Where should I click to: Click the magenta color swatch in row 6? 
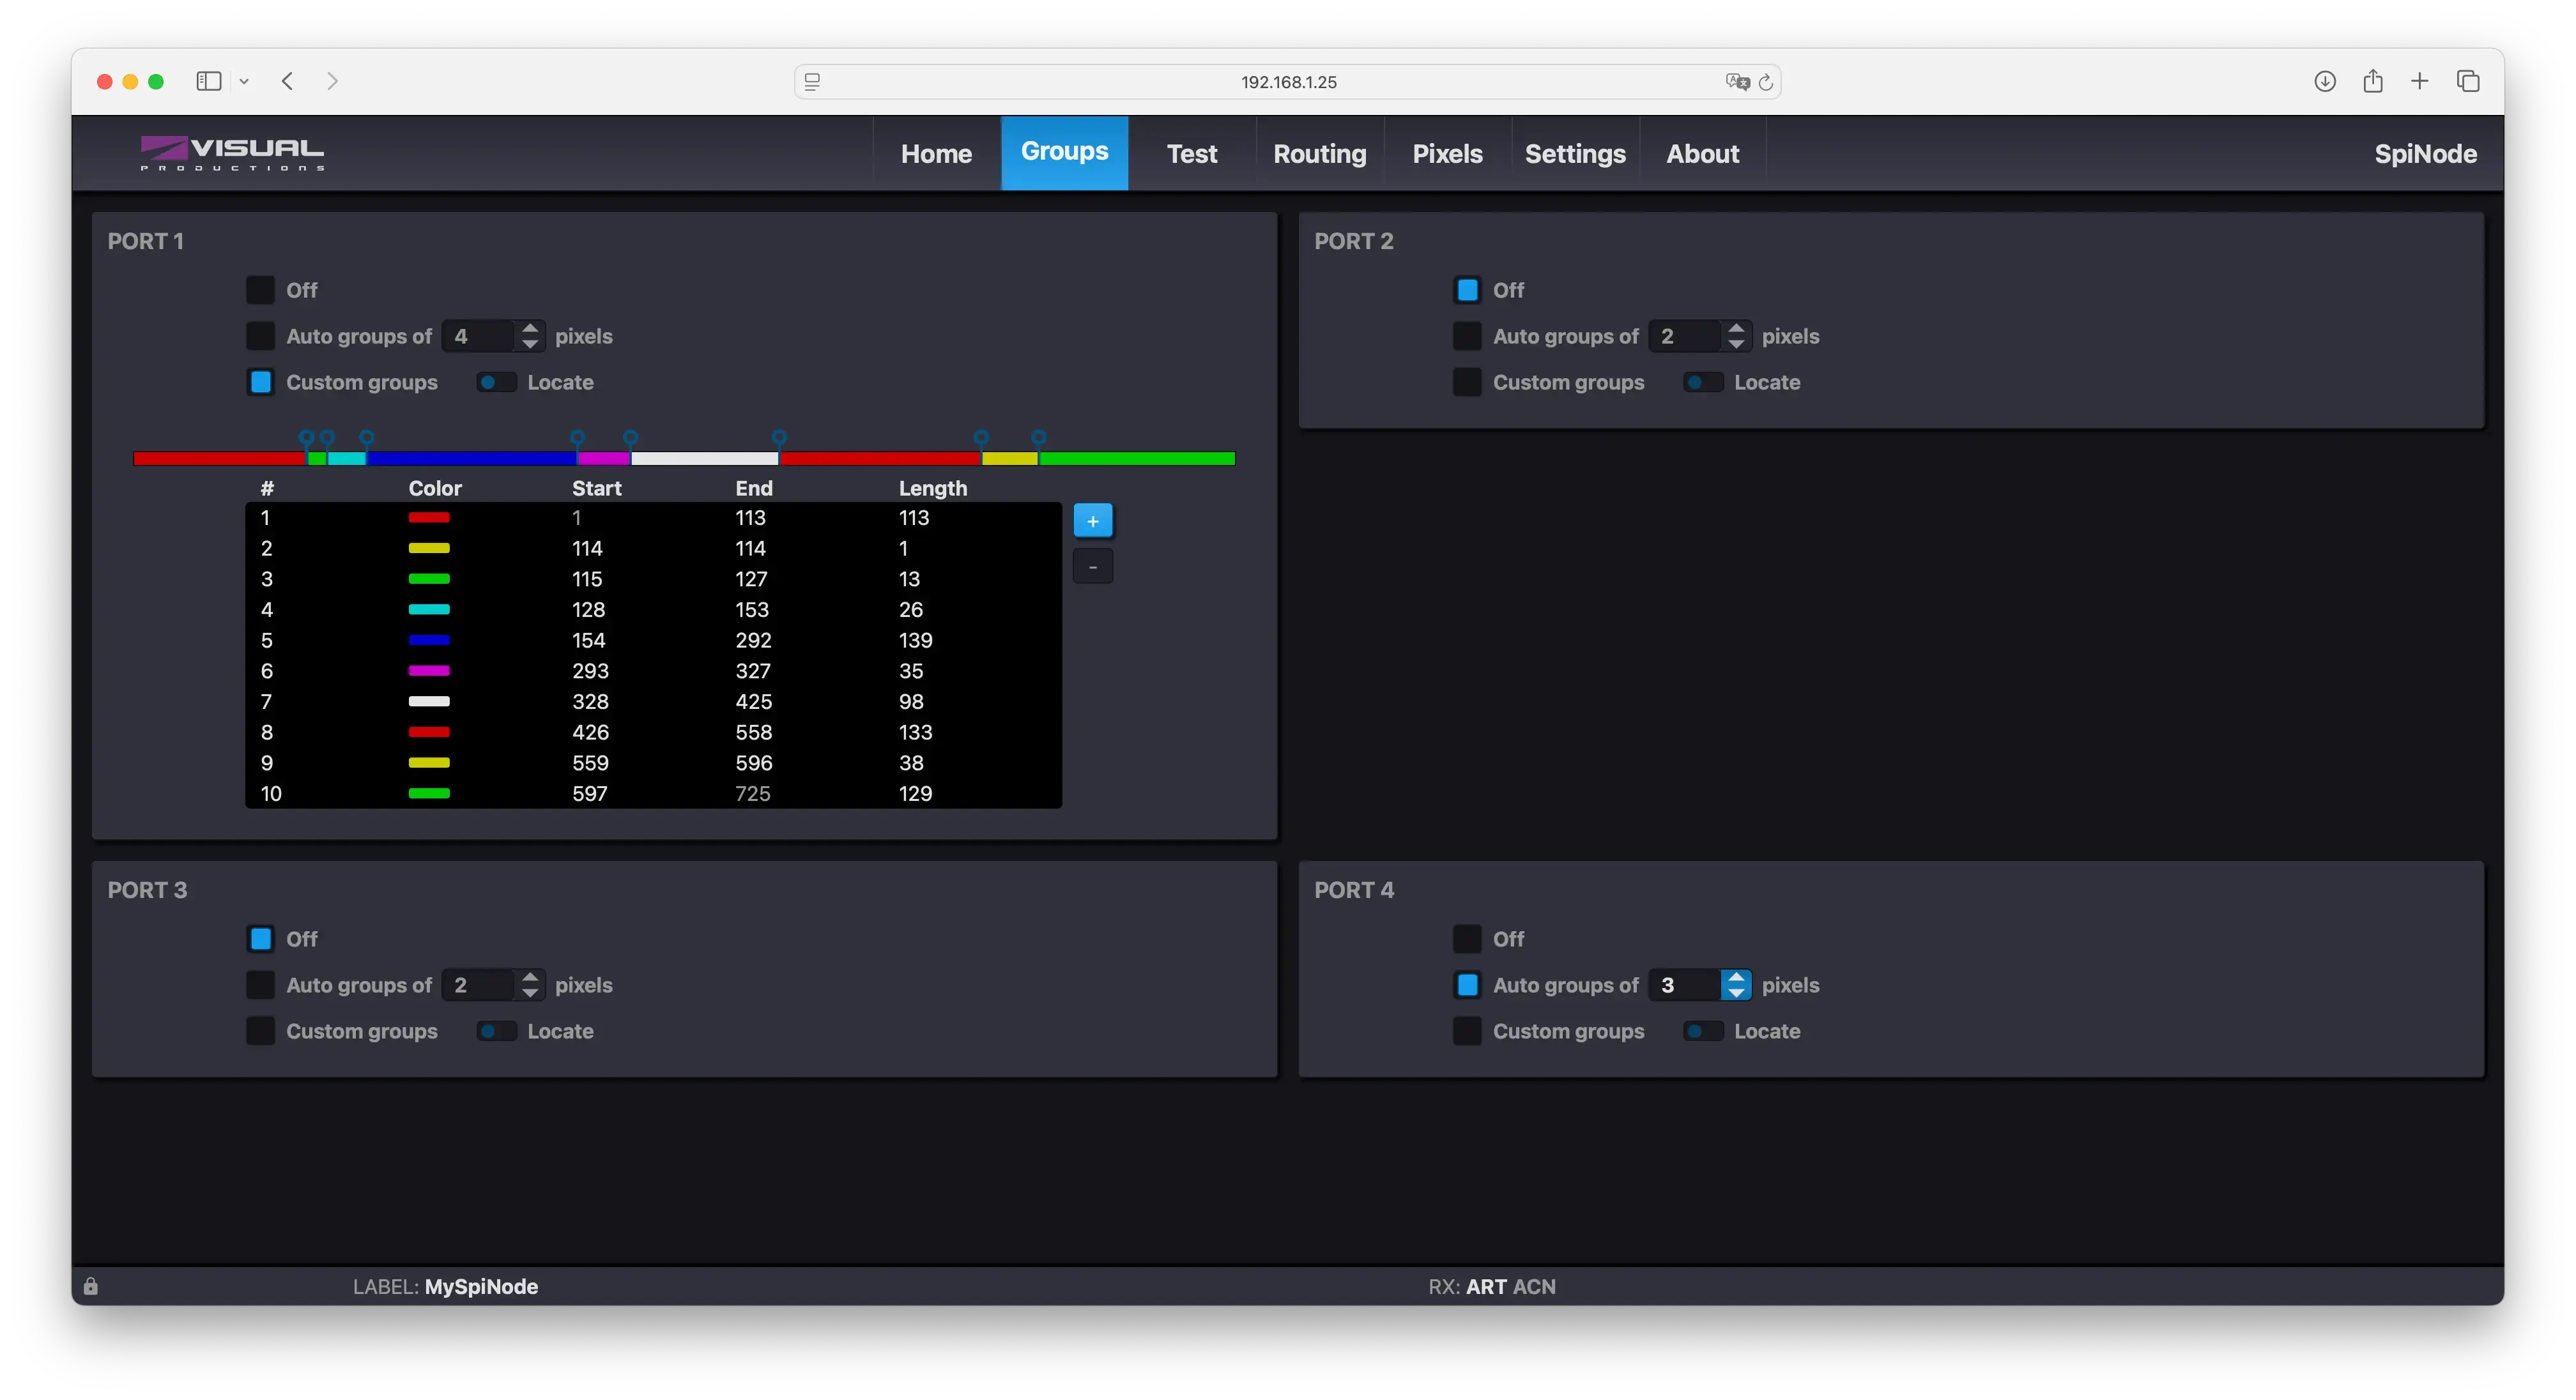coord(429,671)
